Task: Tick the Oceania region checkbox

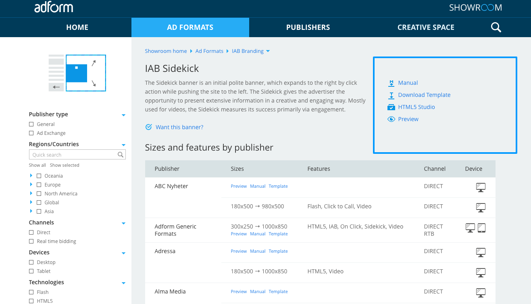Action: [x=39, y=176]
